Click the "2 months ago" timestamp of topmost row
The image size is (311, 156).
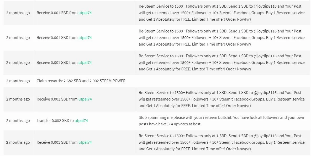18,13
